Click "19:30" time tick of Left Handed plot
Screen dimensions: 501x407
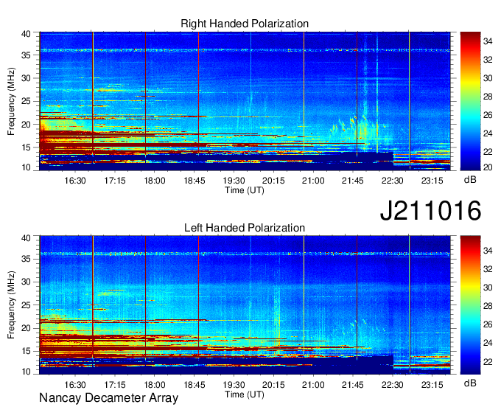(x=234, y=385)
